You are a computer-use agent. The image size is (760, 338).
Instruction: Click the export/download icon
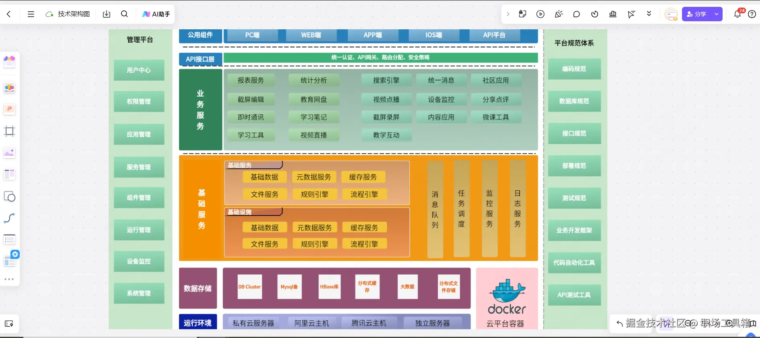(107, 14)
